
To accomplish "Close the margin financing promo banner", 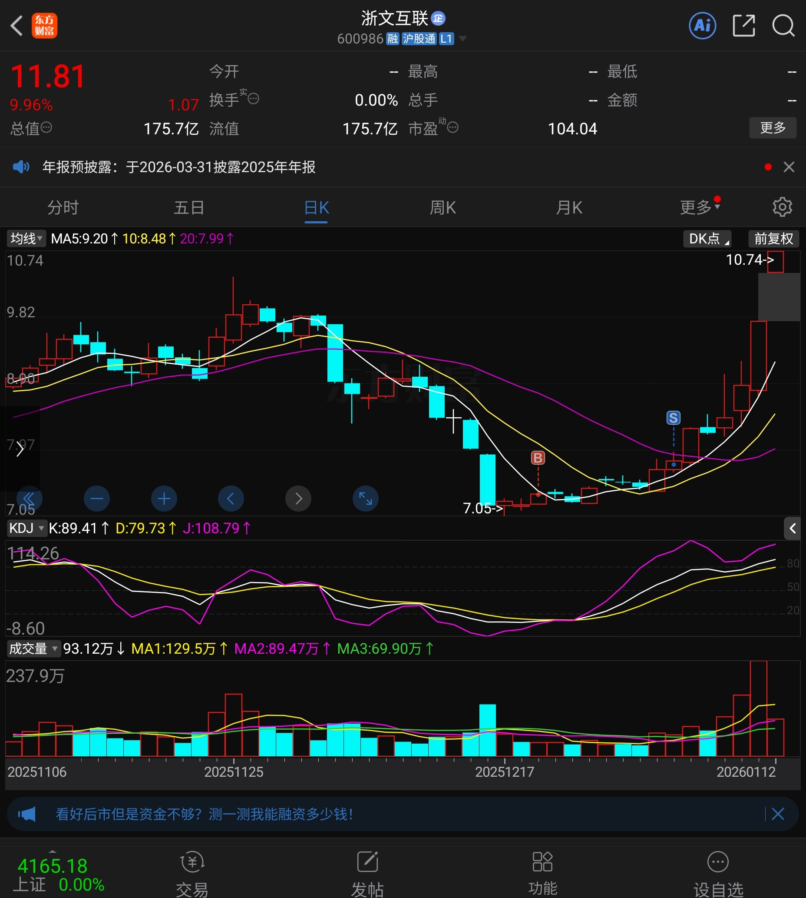I will (x=778, y=814).
